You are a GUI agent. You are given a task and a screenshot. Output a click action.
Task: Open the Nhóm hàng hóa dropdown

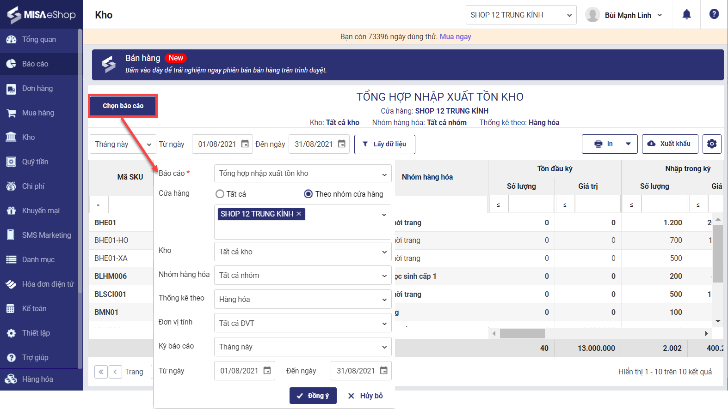(303, 276)
